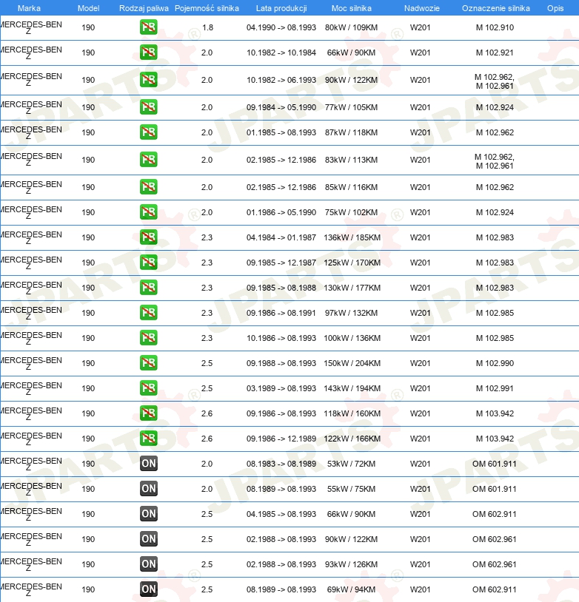Select engine code M 102.991

(495, 388)
